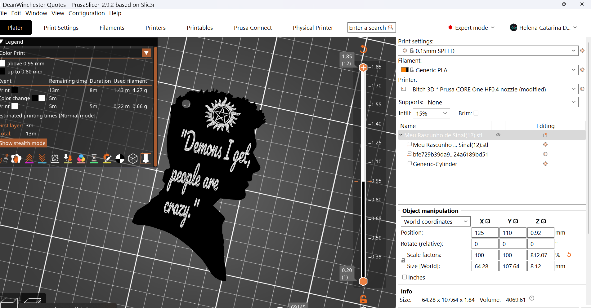This screenshot has width=591, height=308.
Task: Toggle Y axis mirror button
Action: pos(516,221)
